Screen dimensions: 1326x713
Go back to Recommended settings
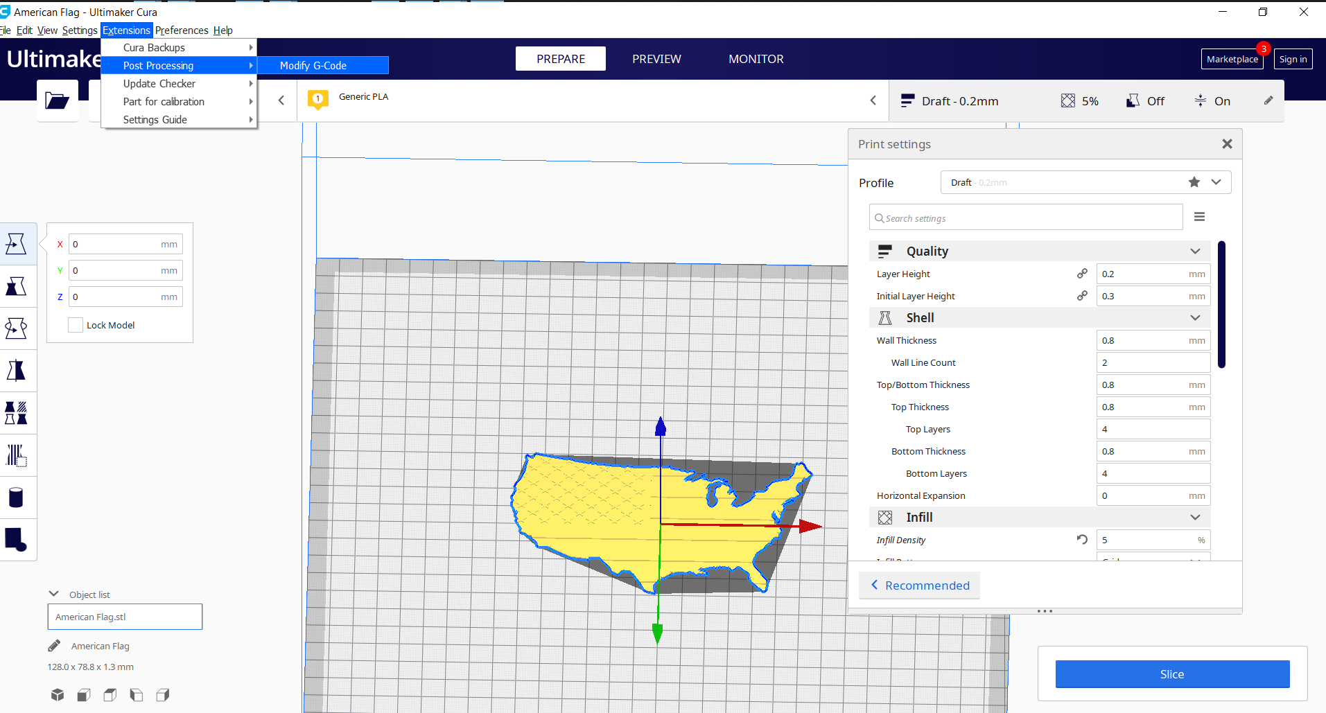(920, 585)
